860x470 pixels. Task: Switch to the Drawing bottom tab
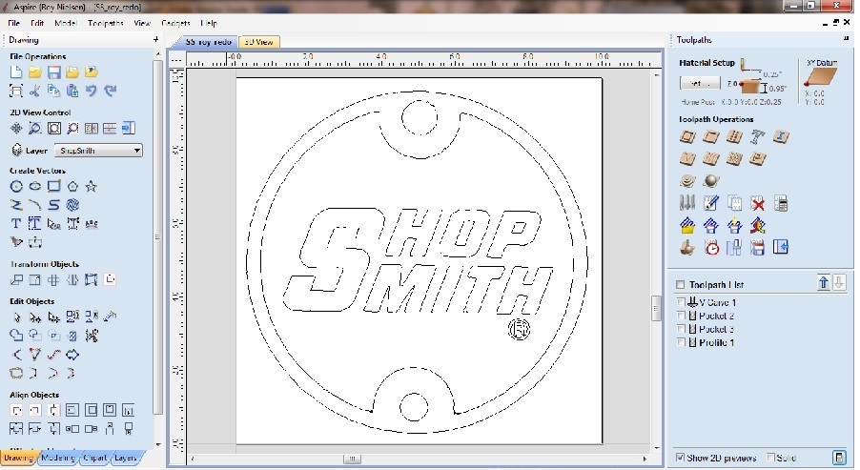coord(19,458)
